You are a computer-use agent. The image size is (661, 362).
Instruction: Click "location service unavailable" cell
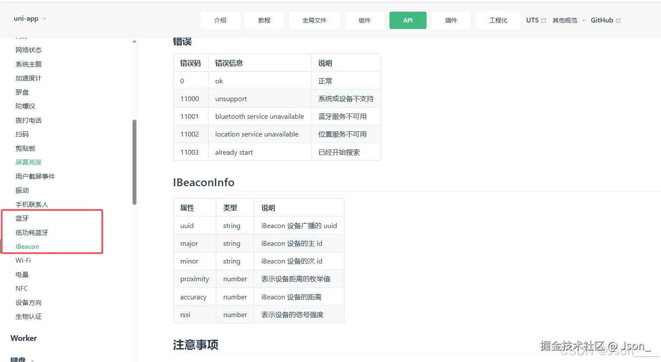click(x=259, y=134)
